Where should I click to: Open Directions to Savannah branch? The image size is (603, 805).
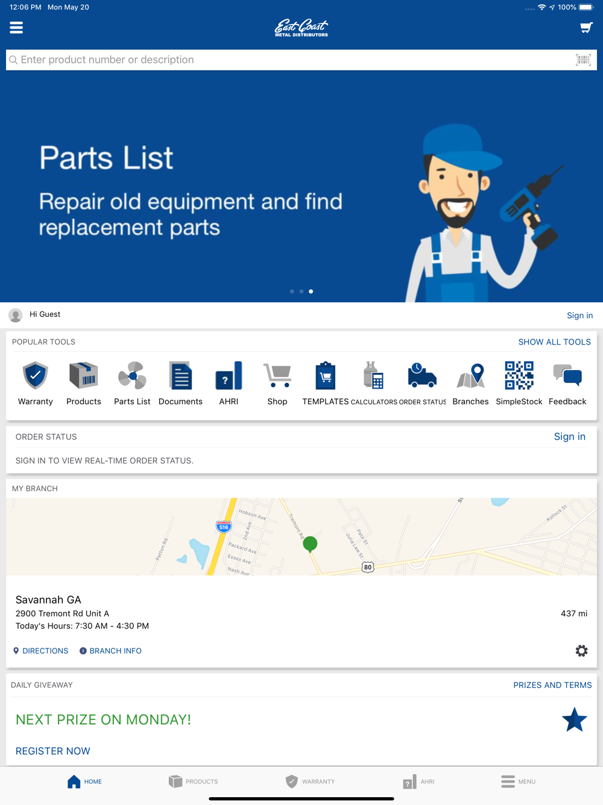(x=40, y=651)
